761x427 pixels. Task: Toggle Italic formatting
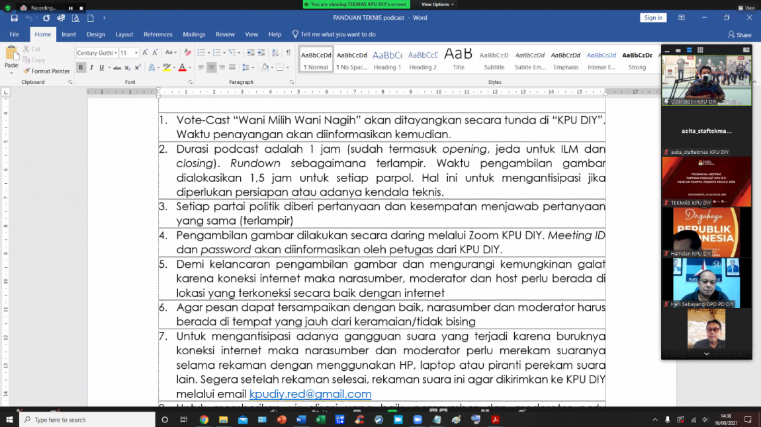tap(91, 67)
